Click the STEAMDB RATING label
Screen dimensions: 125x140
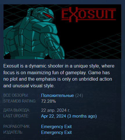(x=20, y=101)
